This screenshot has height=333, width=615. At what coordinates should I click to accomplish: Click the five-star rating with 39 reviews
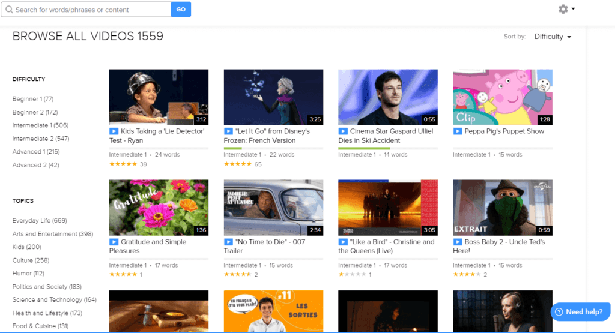click(123, 164)
